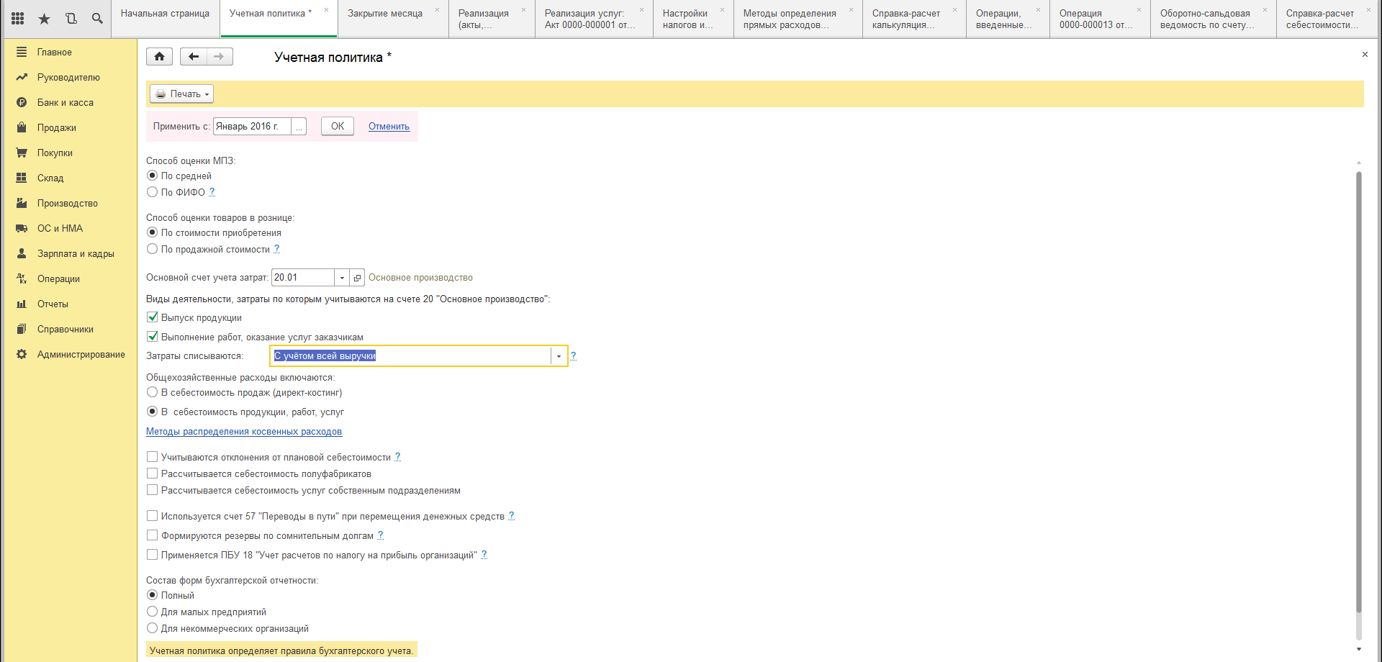The width and height of the screenshot is (1382, 662).
Task: Select По стоимости приобретения option
Action: [152, 232]
